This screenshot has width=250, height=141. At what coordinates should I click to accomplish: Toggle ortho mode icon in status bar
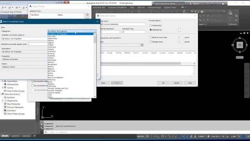click(158, 136)
